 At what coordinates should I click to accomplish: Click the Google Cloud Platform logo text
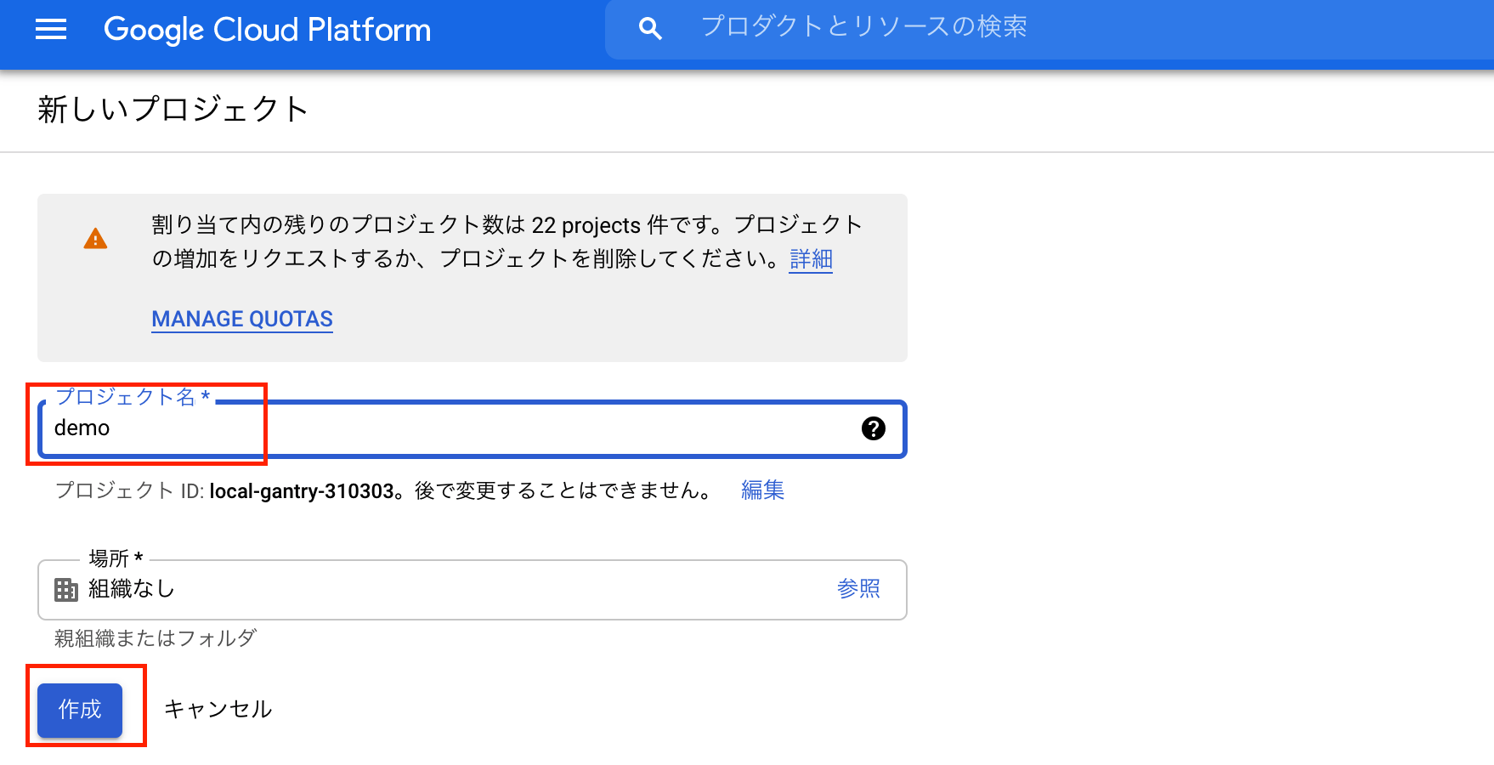[x=267, y=30]
